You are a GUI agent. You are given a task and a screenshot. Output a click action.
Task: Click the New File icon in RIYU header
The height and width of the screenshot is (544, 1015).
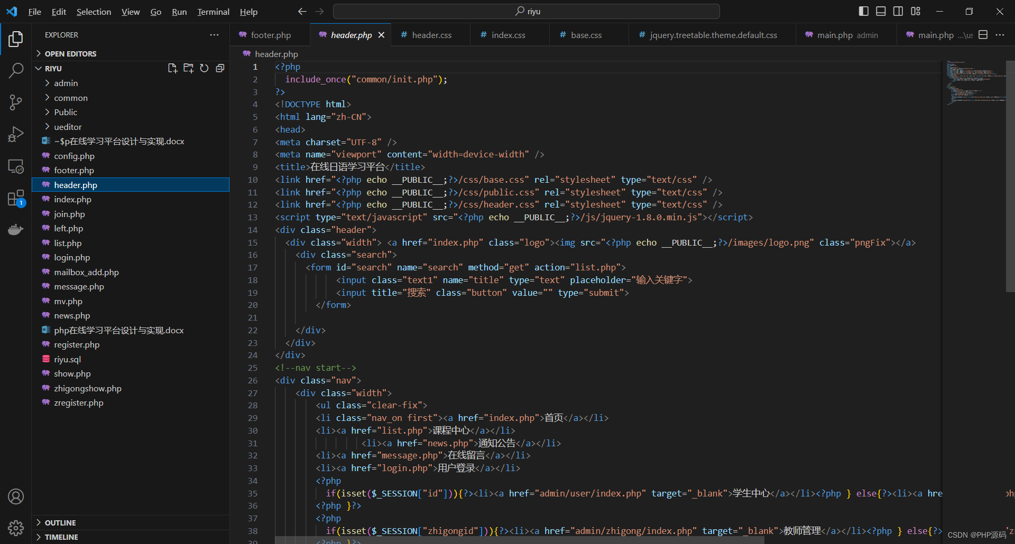172,68
